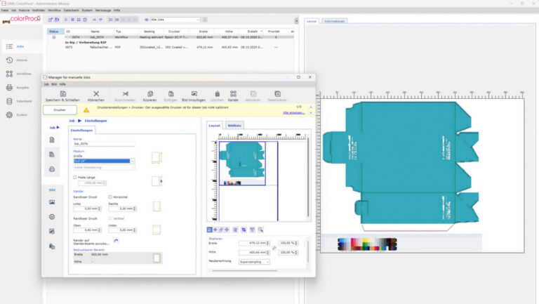Click the Name column header in job list
Viewport: 539px width, 304px height.
pyautogui.click(x=95, y=32)
